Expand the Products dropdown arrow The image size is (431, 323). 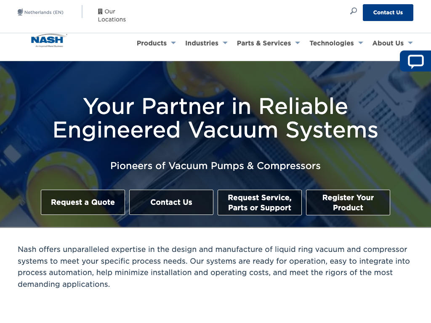pos(173,43)
